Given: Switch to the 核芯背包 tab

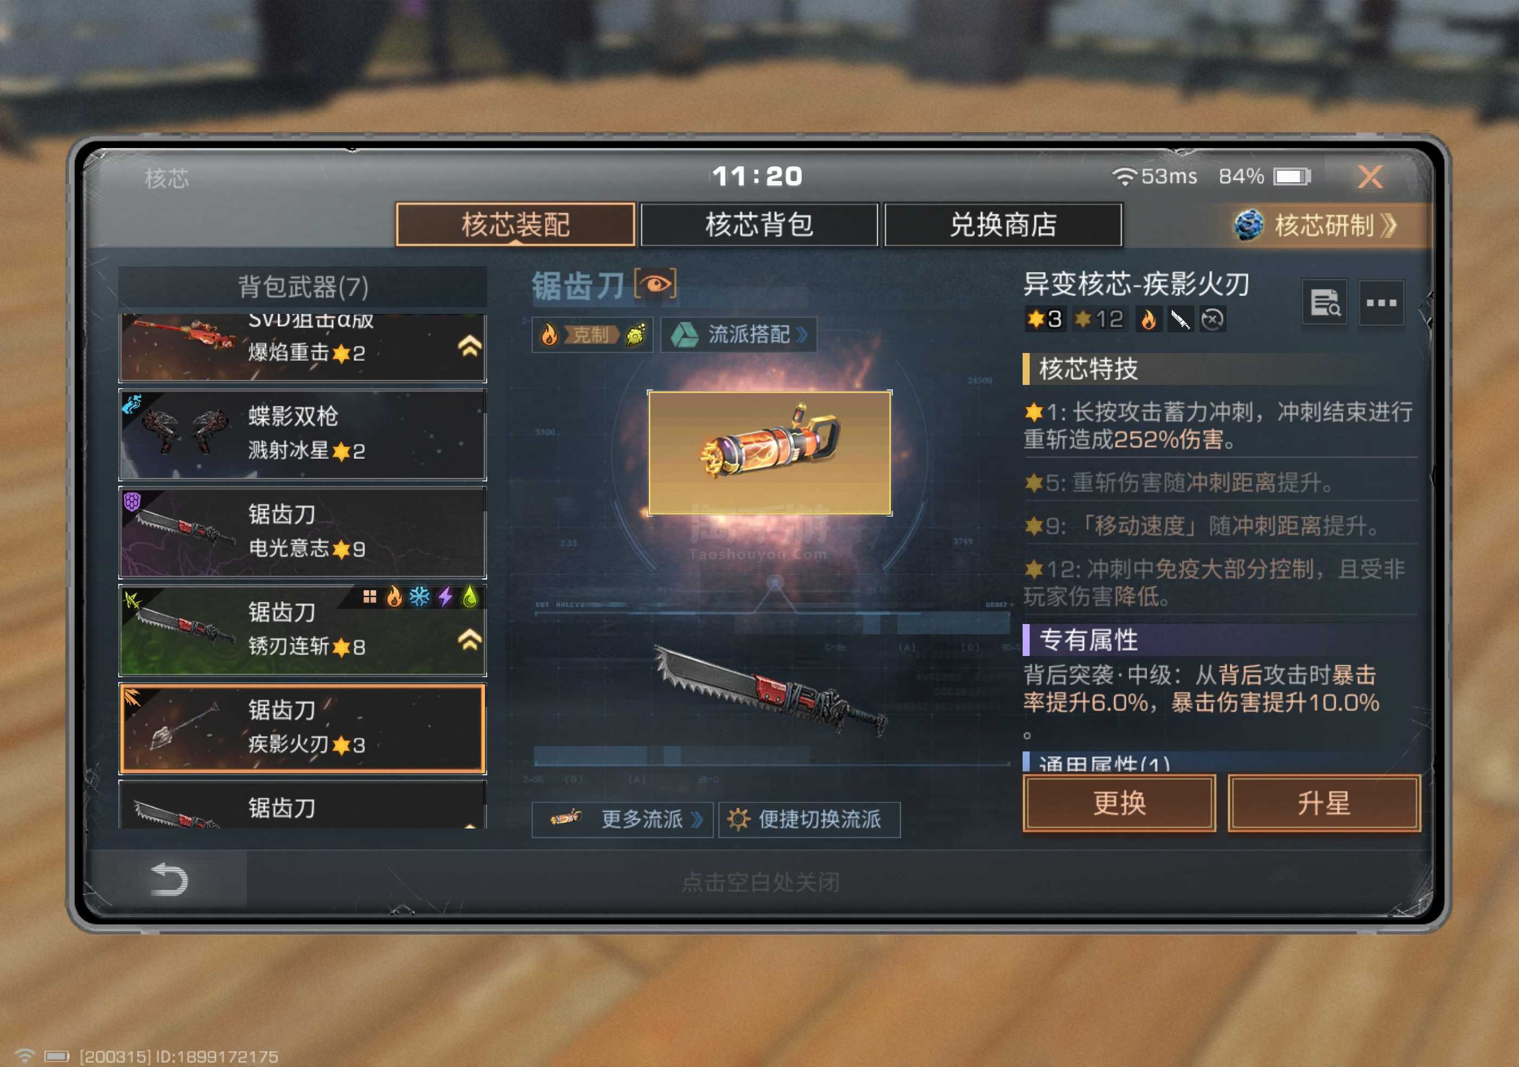Looking at the screenshot, I should click(759, 225).
